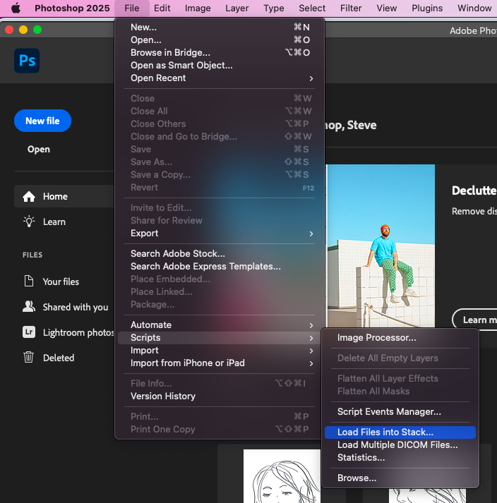Click the Home house icon in sidebar
Viewport: 497px width, 503px height.
[x=29, y=197]
